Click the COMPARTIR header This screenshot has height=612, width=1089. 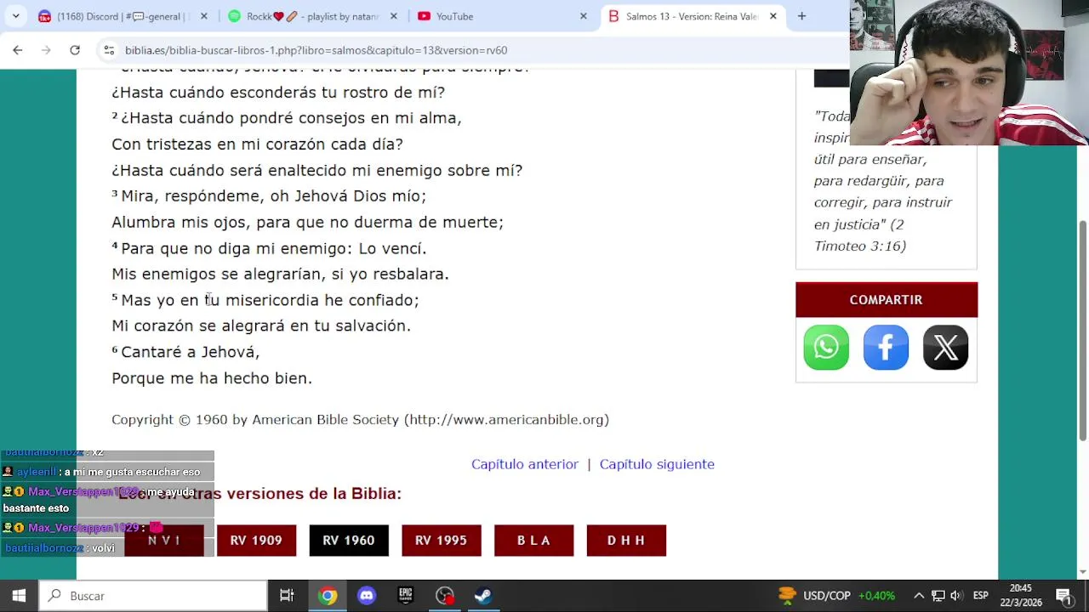pos(886,300)
